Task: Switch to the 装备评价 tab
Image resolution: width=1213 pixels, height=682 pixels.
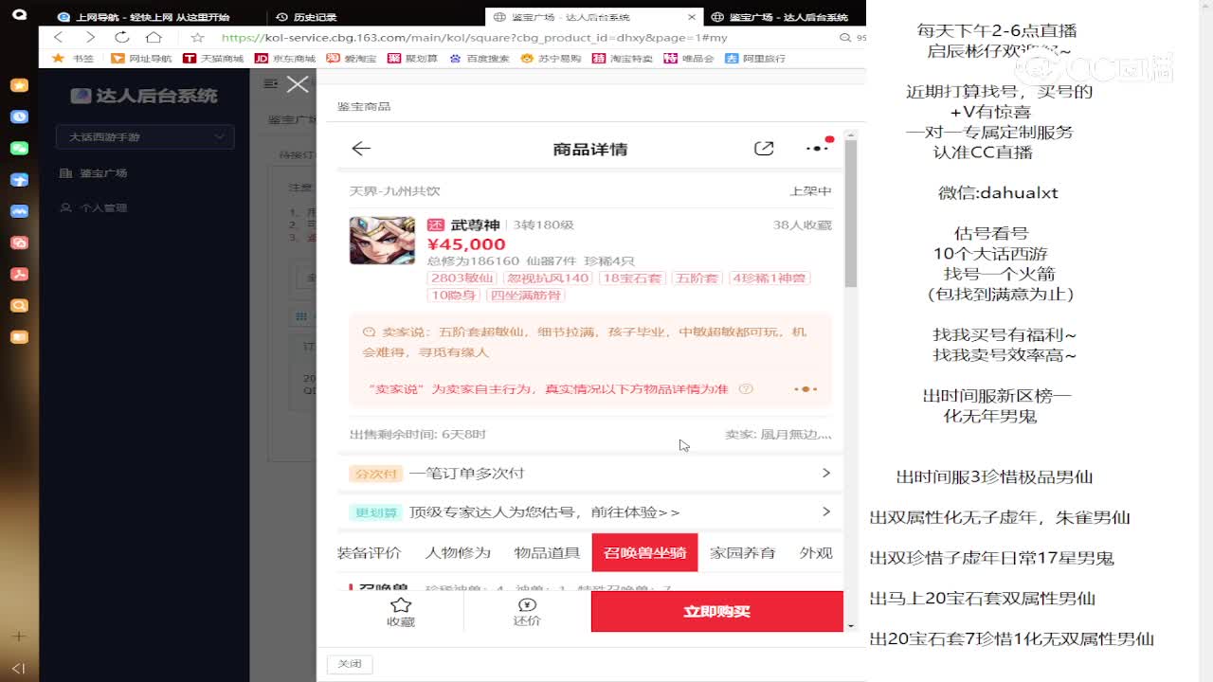Action: (369, 553)
